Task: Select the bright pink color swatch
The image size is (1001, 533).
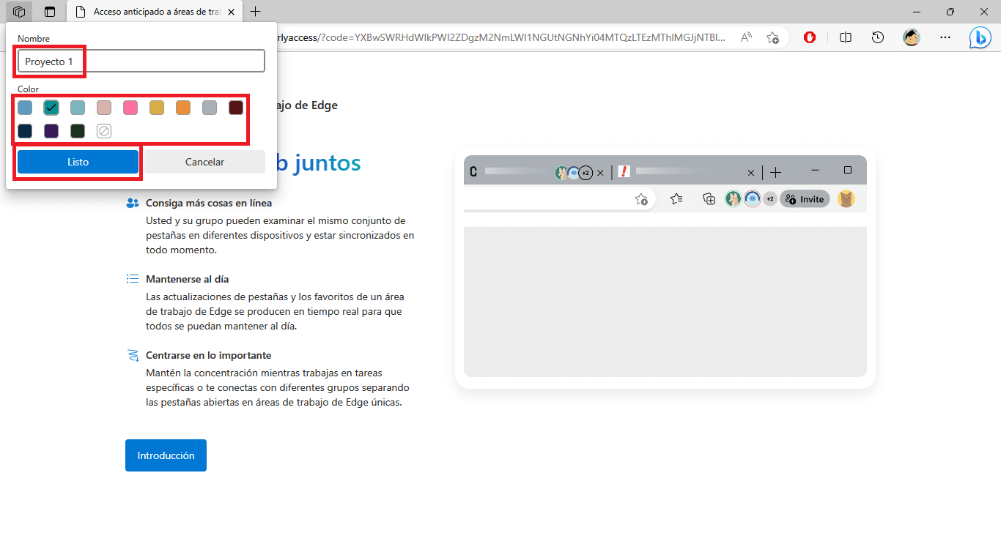Action: (130, 108)
